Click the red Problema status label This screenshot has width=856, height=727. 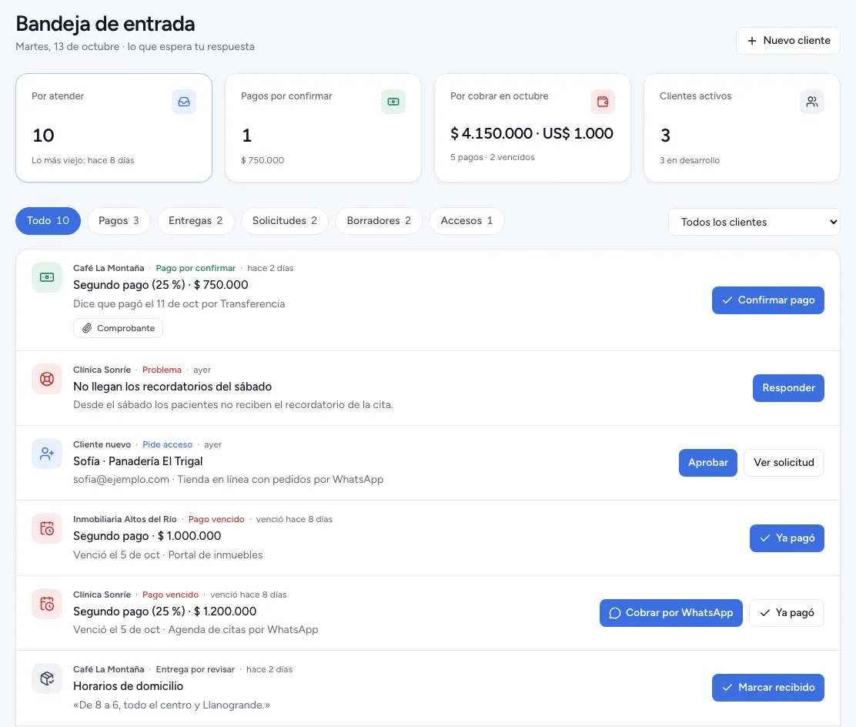[162, 370]
